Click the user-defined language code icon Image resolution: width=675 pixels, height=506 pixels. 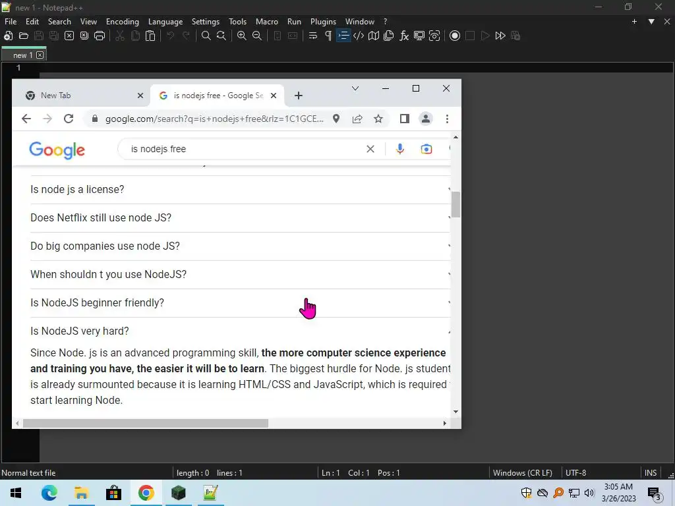coord(359,36)
